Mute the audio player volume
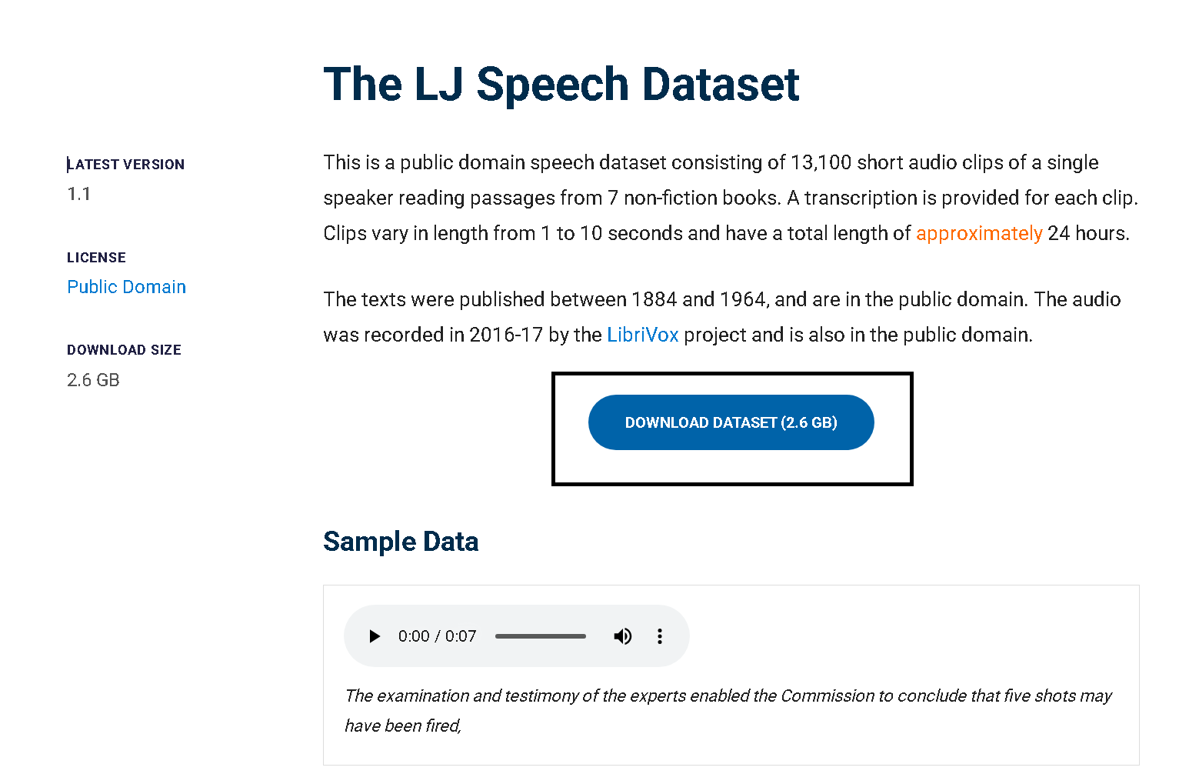Screen dimensions: 1179x784 [623, 636]
